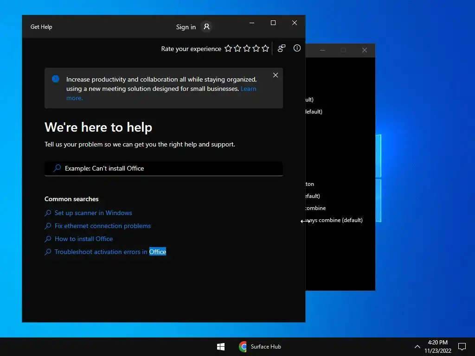Open How to install Office search
The image size is (475, 356).
point(83,239)
